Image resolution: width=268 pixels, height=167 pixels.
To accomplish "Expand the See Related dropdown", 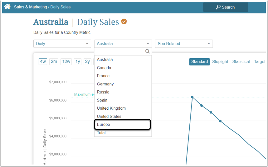I will click(x=184, y=44).
